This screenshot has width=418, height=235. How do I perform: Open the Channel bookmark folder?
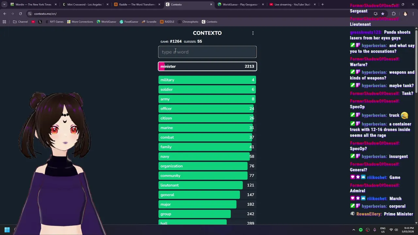pyautogui.click(x=20, y=22)
